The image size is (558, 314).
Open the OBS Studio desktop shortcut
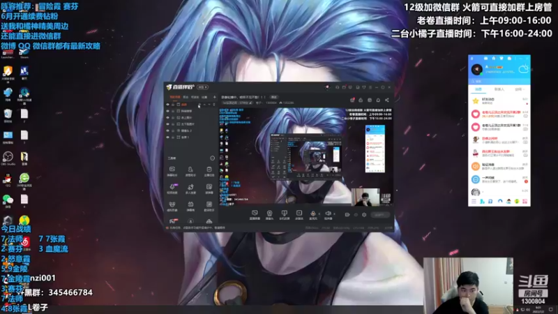click(8, 158)
